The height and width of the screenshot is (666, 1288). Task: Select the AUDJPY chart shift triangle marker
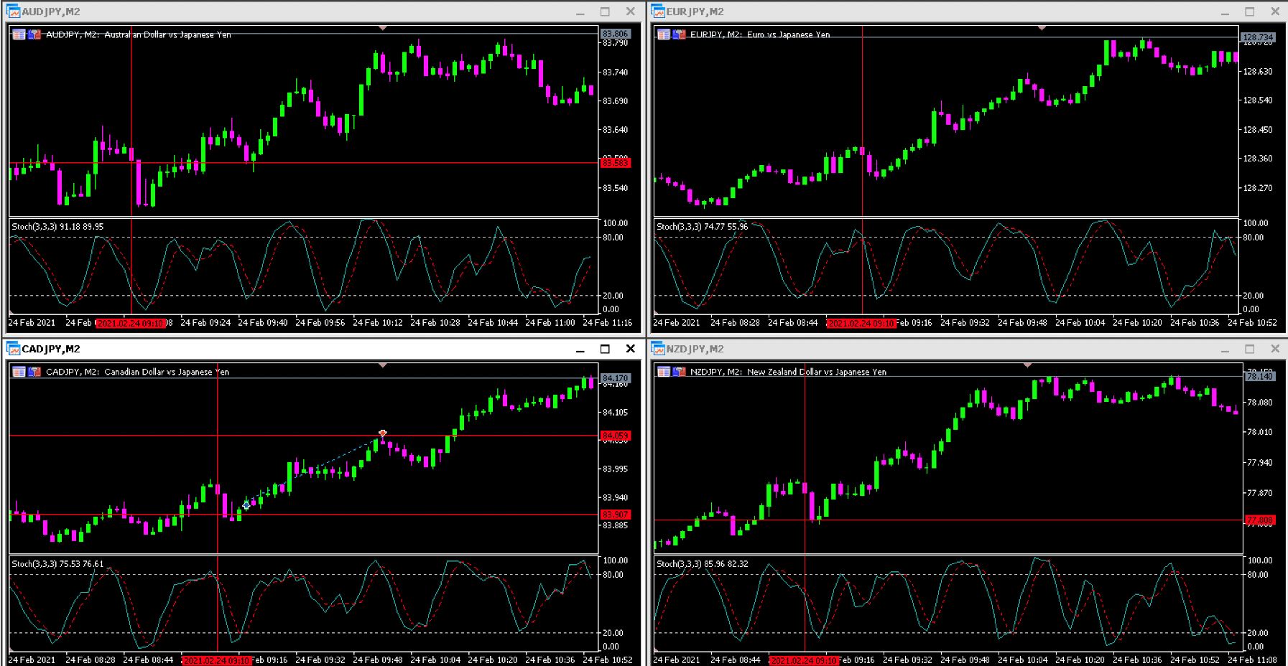[383, 28]
